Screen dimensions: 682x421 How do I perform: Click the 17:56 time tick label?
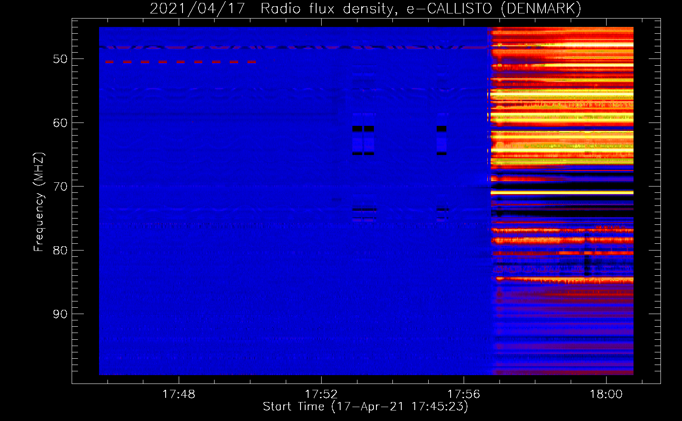(464, 394)
